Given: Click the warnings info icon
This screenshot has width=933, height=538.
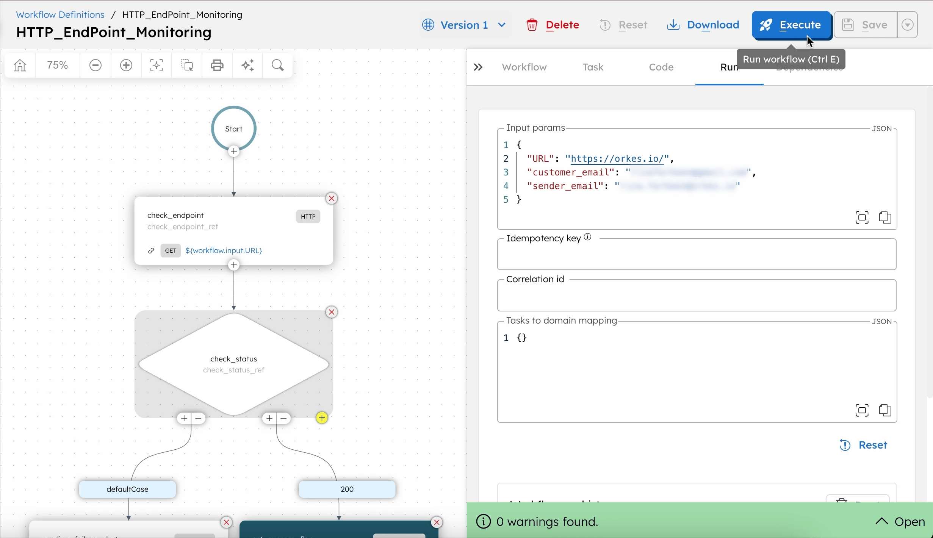Looking at the screenshot, I should point(483,522).
